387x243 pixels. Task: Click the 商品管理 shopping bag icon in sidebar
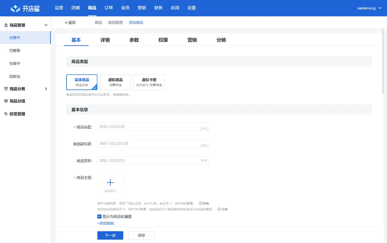coord(7,25)
